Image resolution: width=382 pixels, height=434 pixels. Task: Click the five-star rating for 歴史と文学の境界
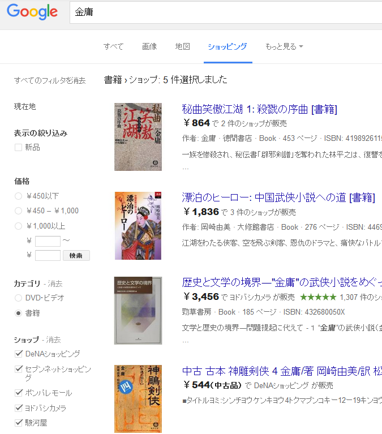click(x=318, y=297)
